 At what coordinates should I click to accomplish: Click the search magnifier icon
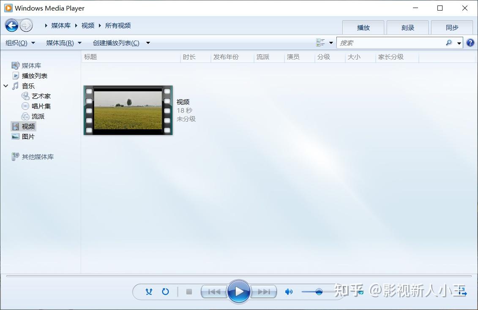448,42
